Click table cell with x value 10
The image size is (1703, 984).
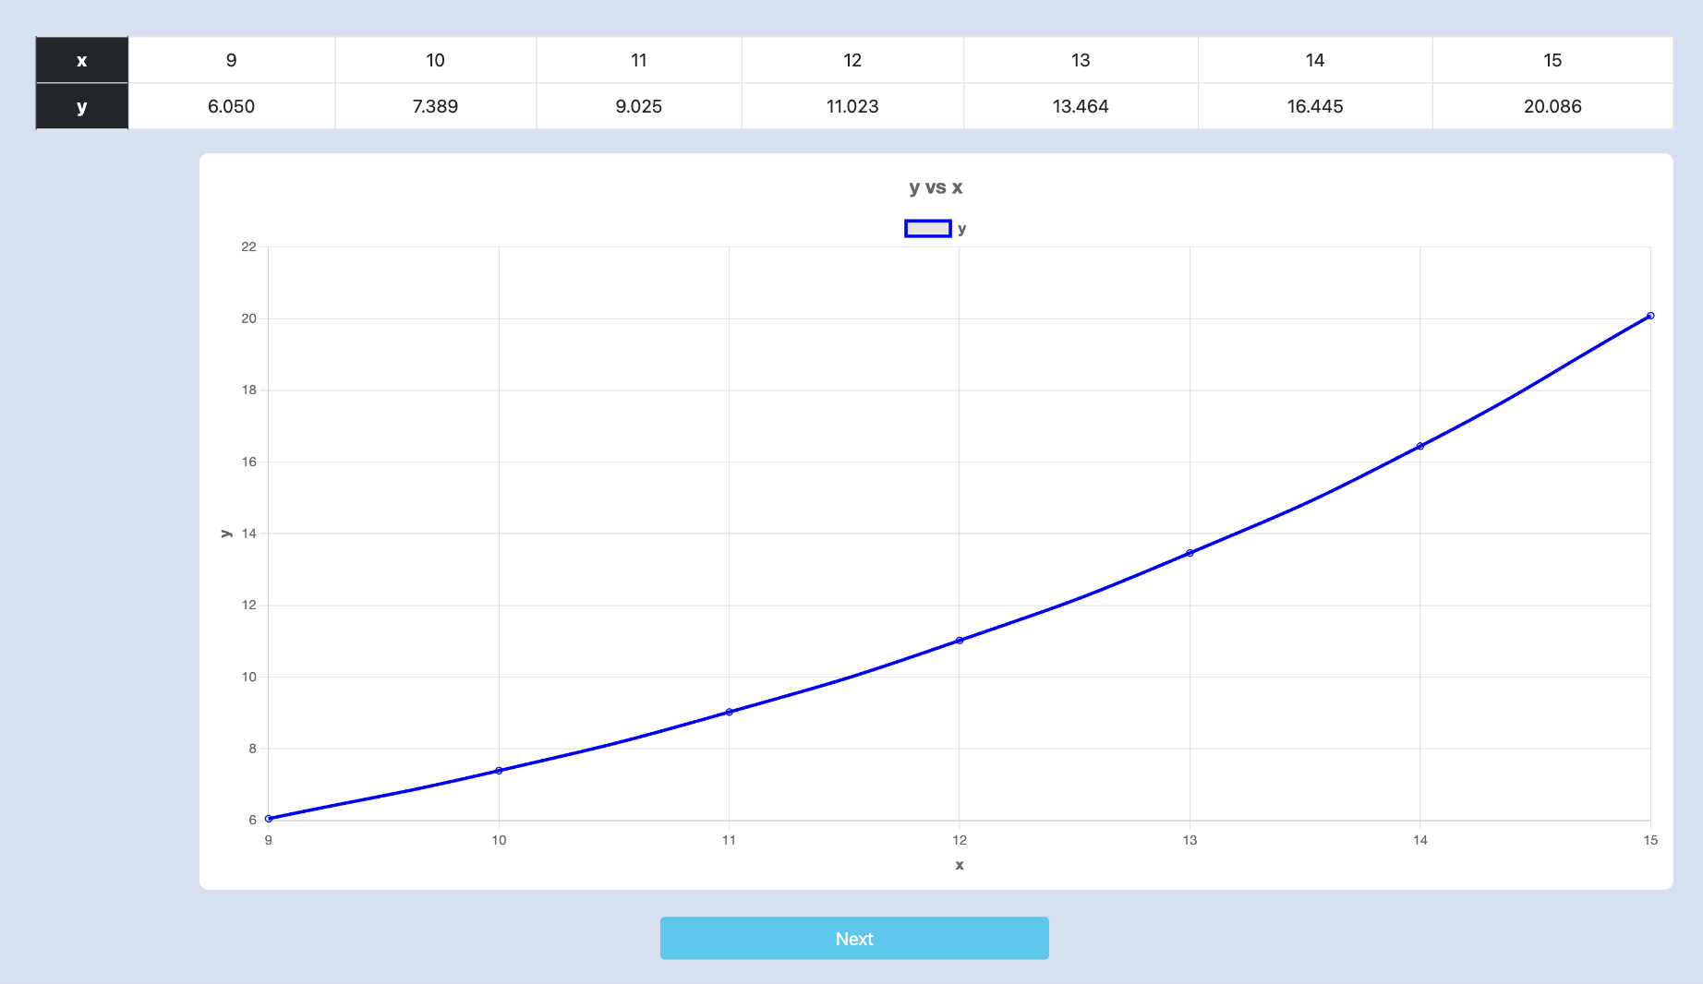pyautogui.click(x=436, y=60)
